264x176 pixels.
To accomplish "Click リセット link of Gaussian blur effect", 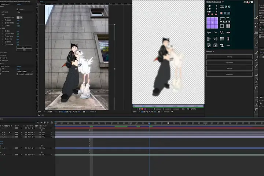I will click(x=19, y=66).
